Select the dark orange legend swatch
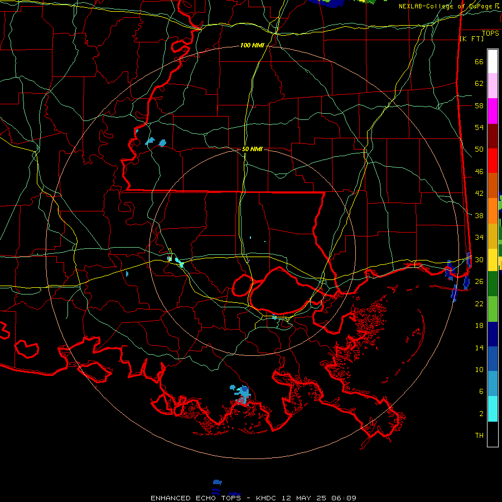Viewport: 502px width, 502px height. pos(493,186)
